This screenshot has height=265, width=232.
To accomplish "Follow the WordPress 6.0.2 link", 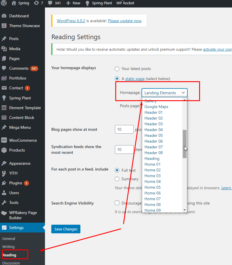I will (71, 21).
